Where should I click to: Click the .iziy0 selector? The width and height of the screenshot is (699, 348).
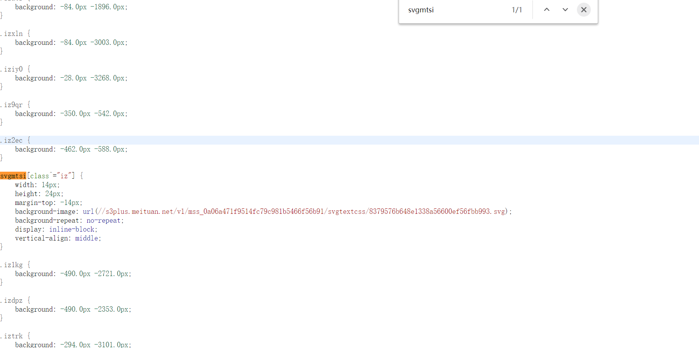12,69
